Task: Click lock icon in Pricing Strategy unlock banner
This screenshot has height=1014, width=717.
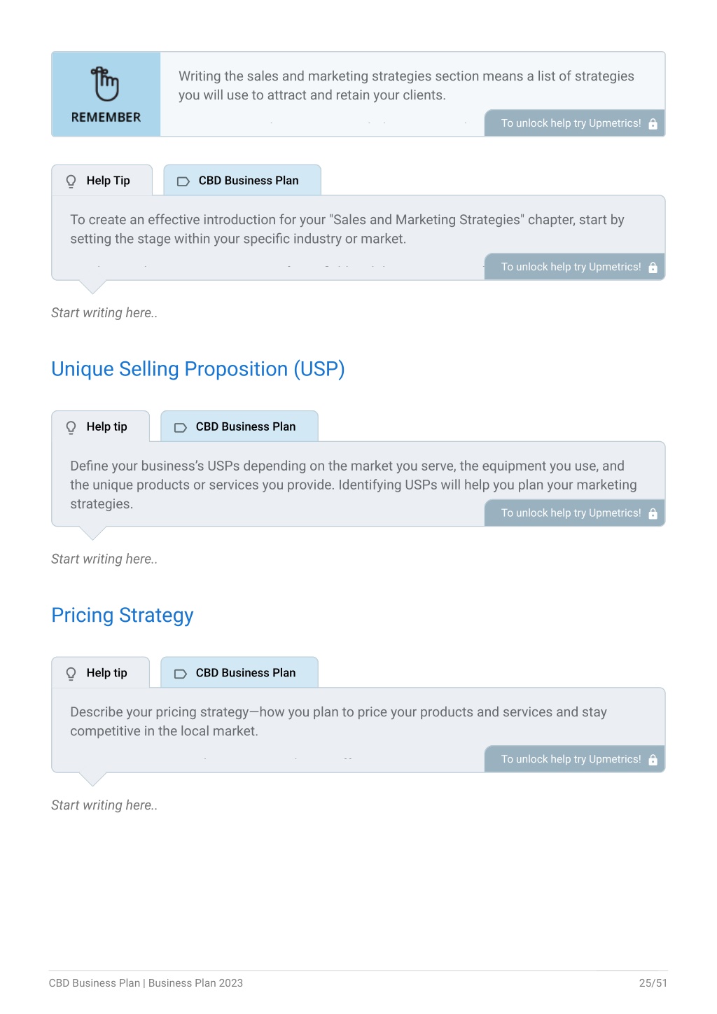Action: click(653, 760)
